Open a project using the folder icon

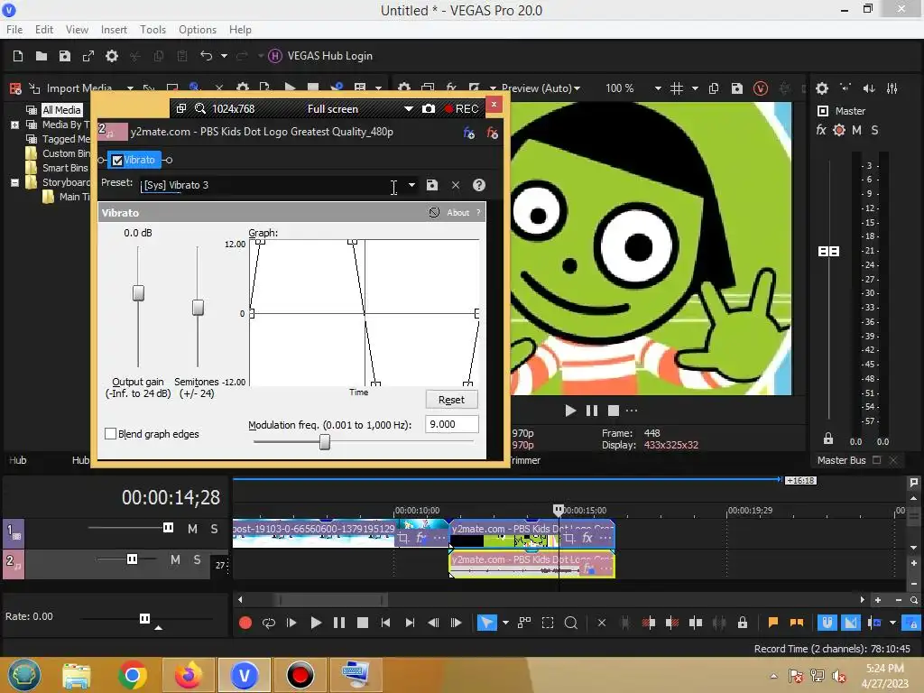[42, 56]
